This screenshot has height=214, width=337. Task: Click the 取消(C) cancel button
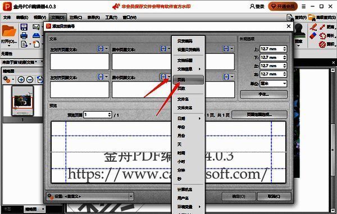click(274, 197)
